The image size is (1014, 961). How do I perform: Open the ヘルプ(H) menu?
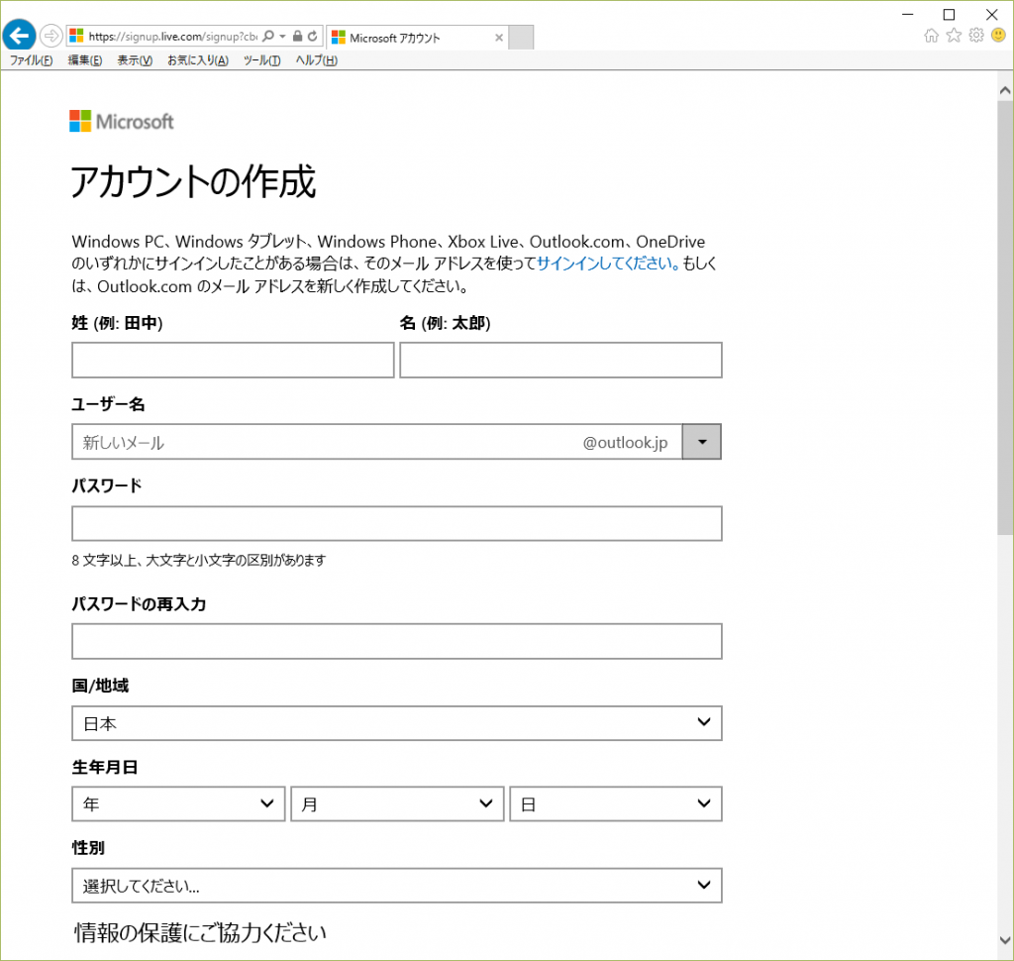point(316,60)
